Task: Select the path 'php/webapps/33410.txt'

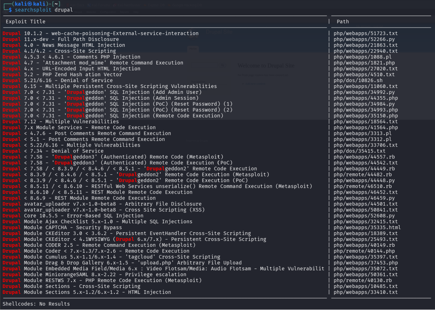Action: point(366,292)
